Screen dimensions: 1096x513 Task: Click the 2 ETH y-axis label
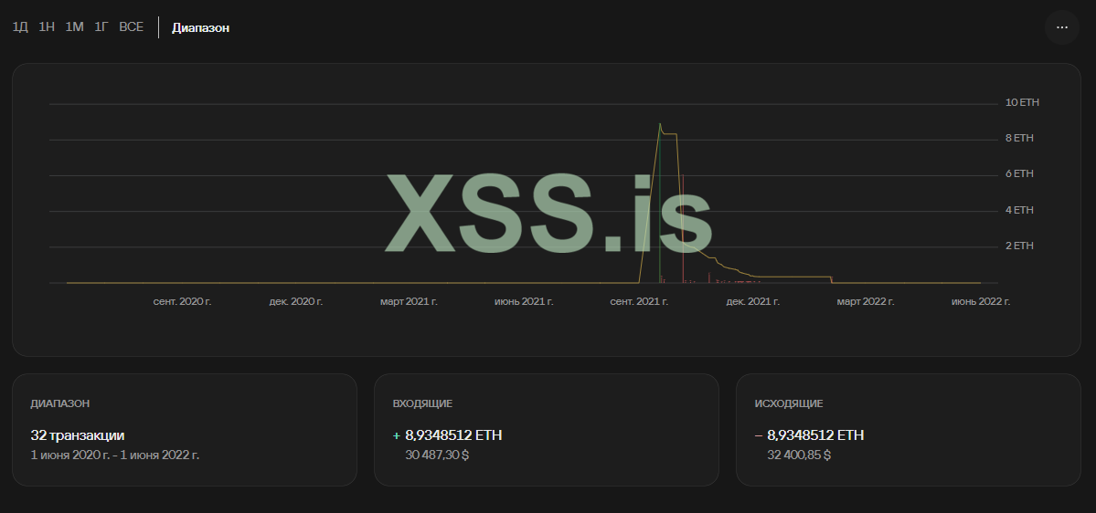click(1019, 246)
